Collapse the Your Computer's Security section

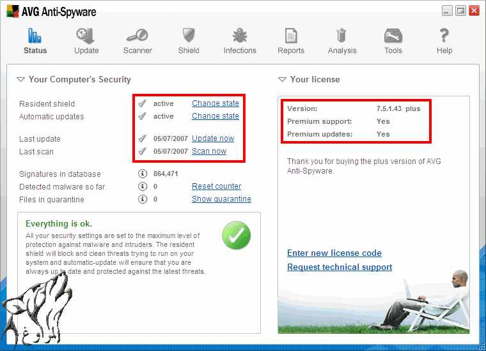point(20,80)
